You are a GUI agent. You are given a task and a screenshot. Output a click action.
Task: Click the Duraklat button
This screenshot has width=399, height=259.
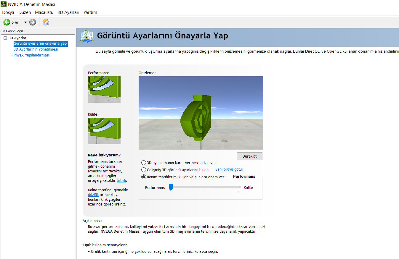coord(250,156)
